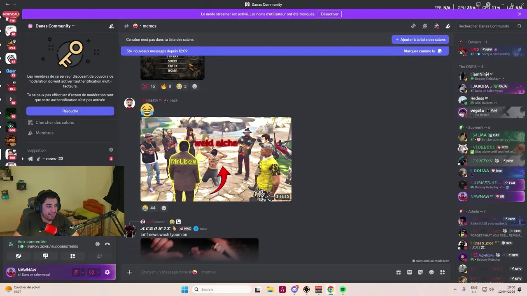
Task: Click the Résoudre button
Action: point(70,111)
